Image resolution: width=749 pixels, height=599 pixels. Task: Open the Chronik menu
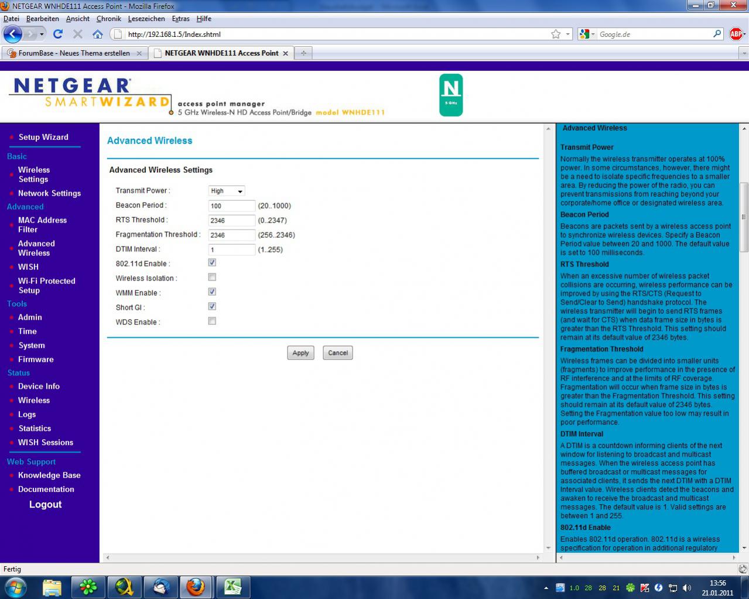pos(109,19)
